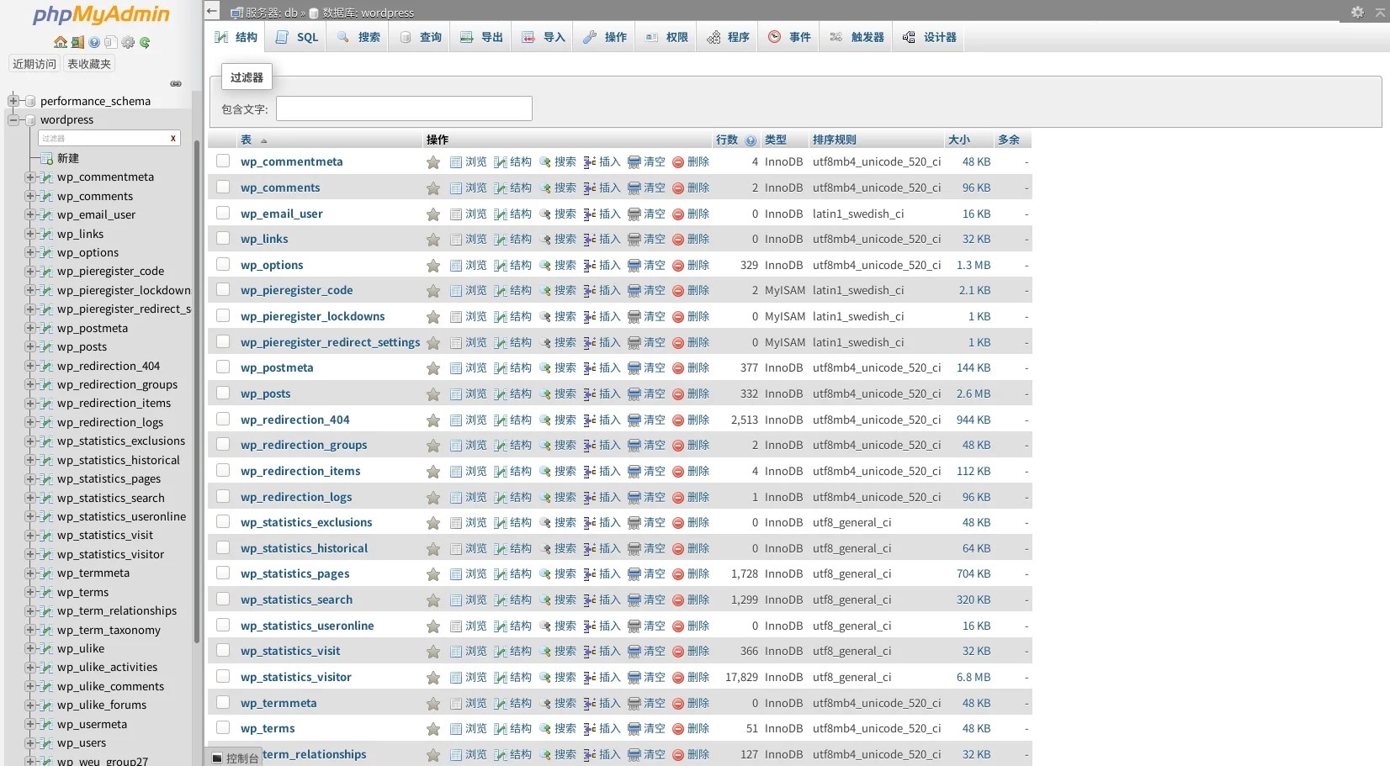
Task: Check the wp_commentmeta row checkbox
Action: coord(223,161)
